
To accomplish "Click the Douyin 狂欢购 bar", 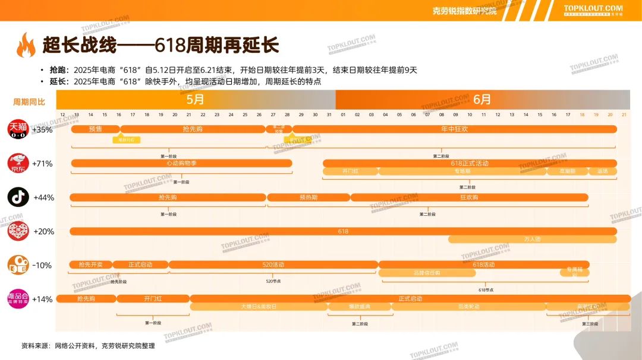I will tap(469, 197).
